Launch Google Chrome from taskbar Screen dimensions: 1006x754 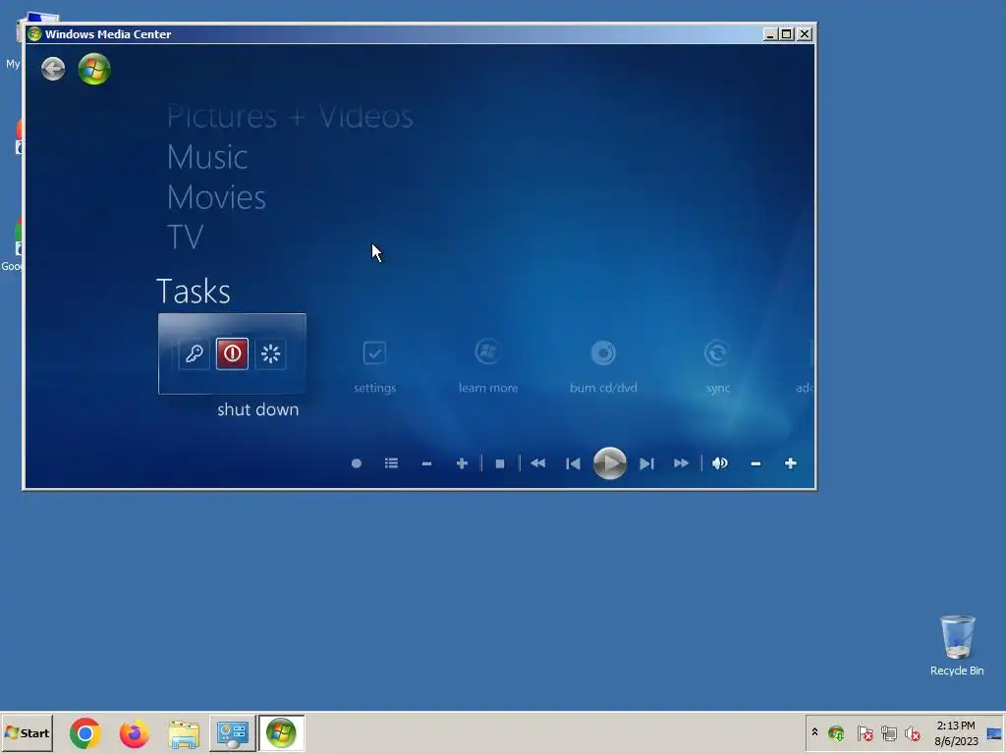(x=85, y=732)
